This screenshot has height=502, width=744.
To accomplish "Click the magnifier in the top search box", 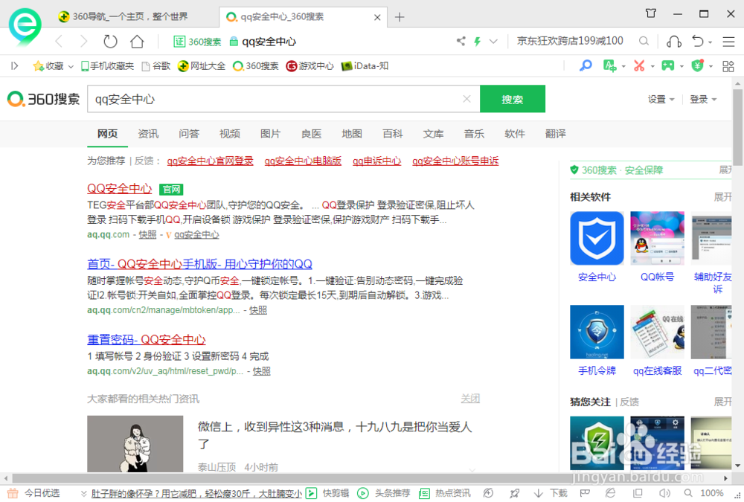I will click(x=644, y=42).
